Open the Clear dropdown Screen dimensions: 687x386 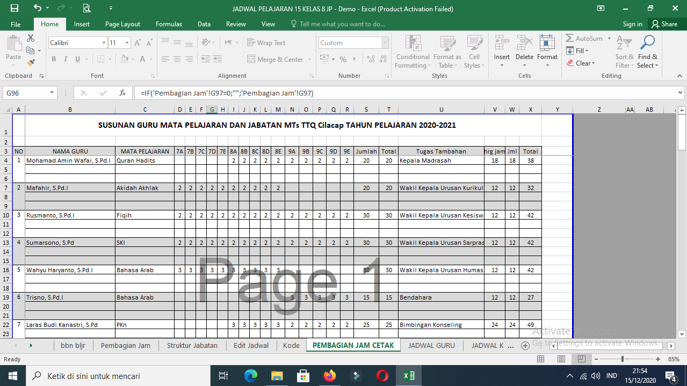pos(581,63)
